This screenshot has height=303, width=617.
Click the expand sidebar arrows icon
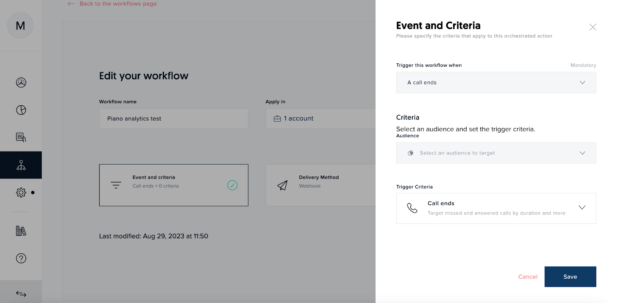[21, 294]
